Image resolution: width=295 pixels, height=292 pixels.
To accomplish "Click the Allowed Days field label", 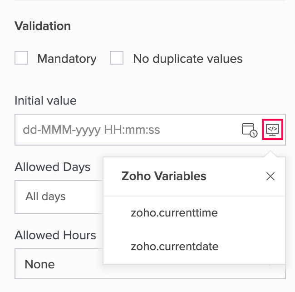I will tap(52, 167).
